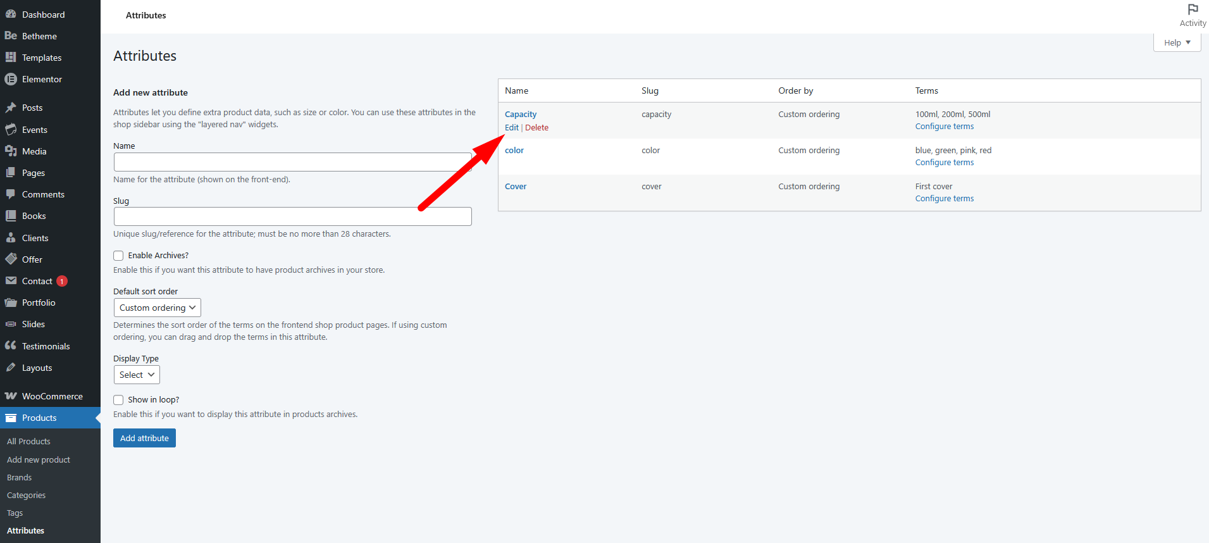Image resolution: width=1209 pixels, height=543 pixels.
Task: Enable the Archives checkbox
Action: point(118,256)
